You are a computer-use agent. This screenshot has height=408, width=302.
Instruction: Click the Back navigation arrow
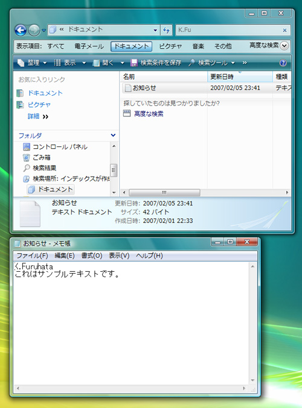[x=21, y=30]
